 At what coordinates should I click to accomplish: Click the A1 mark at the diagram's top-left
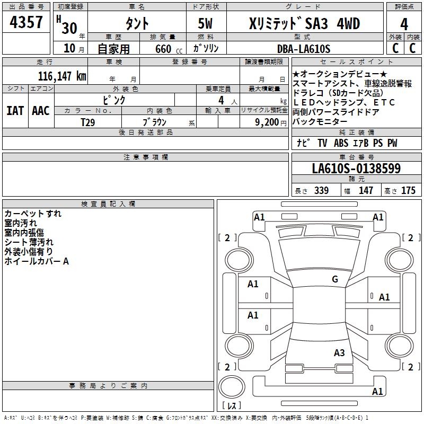tap(259, 217)
